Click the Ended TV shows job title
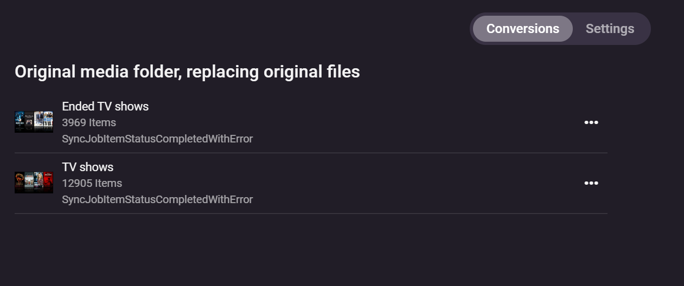This screenshot has height=286, width=684. 105,106
